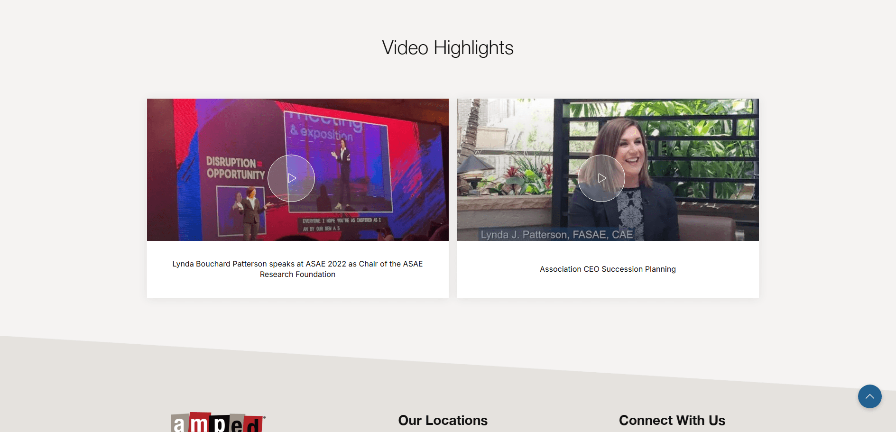Screen dimensions: 896x432
Task: Click the white card area above Succession caption
Action: click(x=608, y=251)
